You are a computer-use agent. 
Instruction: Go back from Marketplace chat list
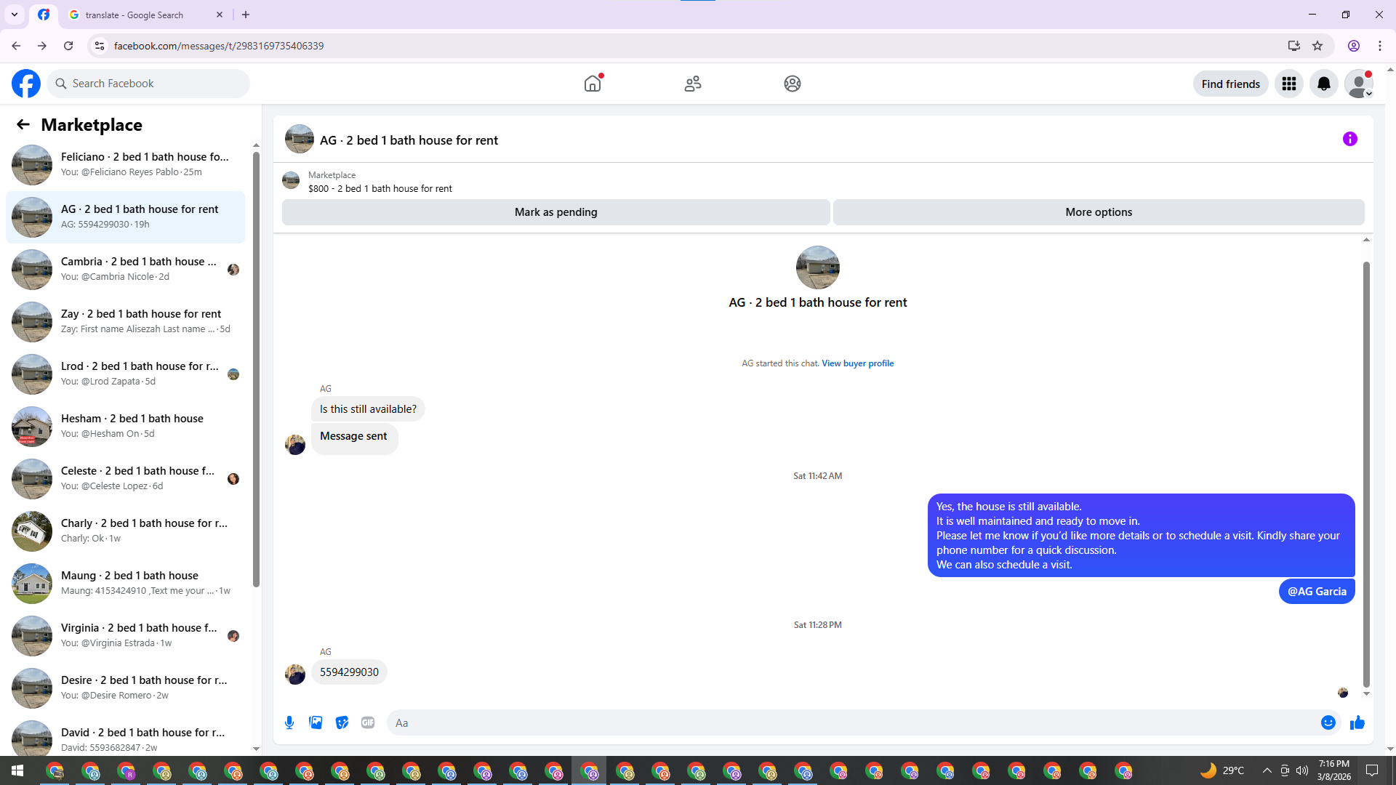click(x=23, y=124)
